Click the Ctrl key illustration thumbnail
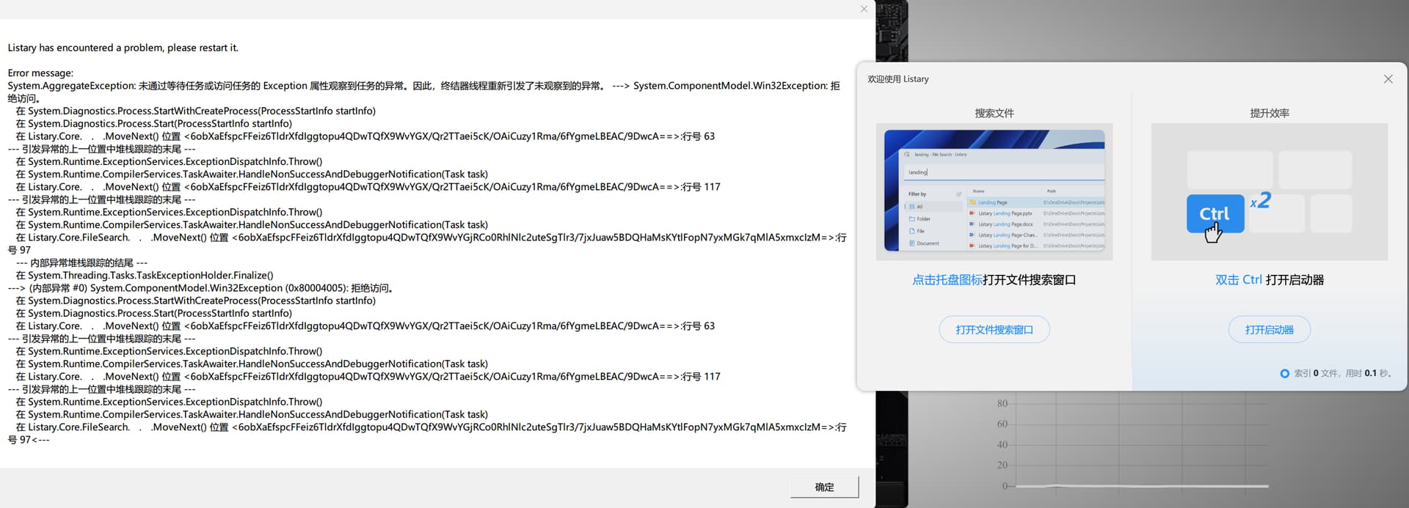Screen dimensions: 1409x508 point(1269,191)
